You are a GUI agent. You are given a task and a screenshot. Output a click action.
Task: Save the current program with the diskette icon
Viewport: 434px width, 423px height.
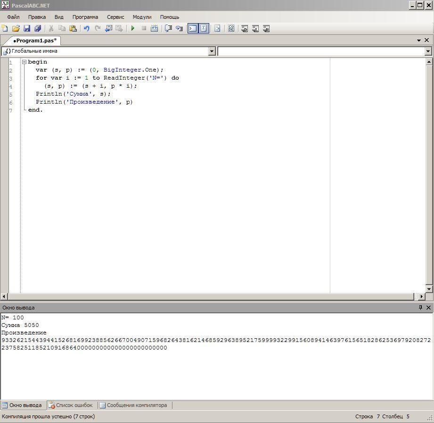coord(27,28)
